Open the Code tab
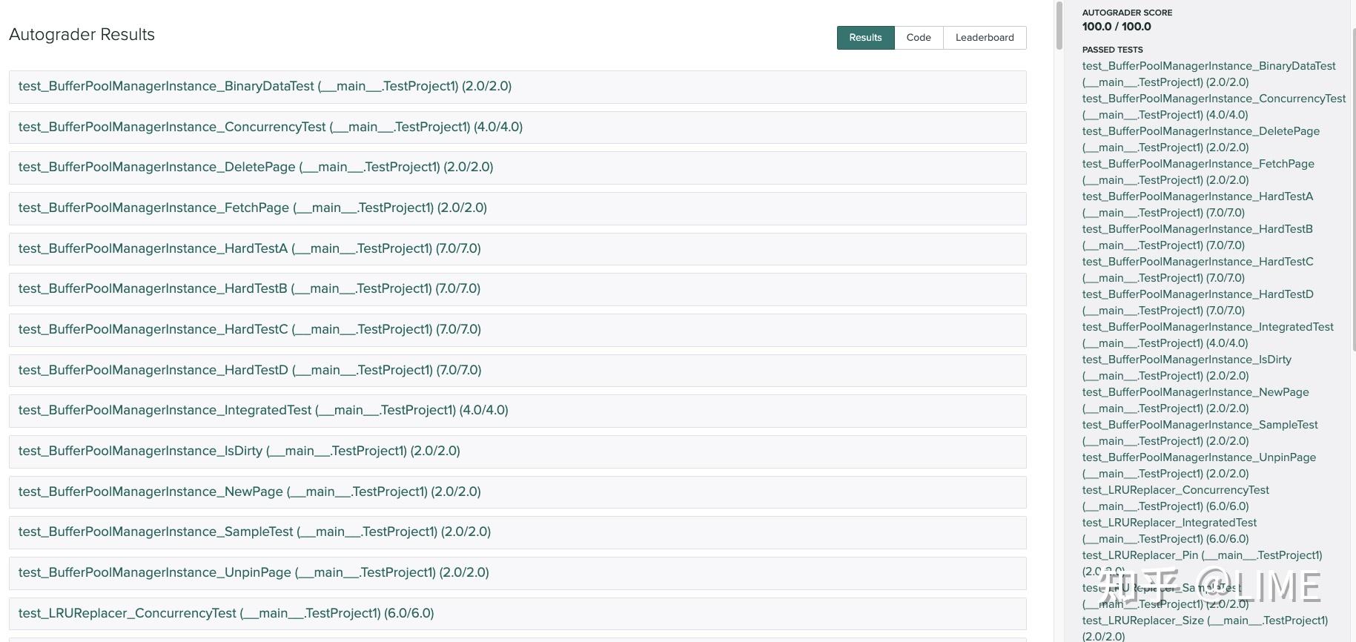 919,38
